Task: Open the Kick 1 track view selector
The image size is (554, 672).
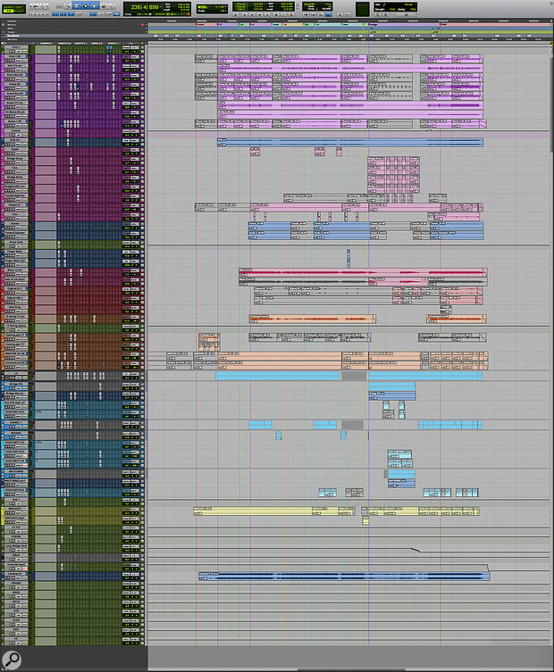Action: click(19, 61)
